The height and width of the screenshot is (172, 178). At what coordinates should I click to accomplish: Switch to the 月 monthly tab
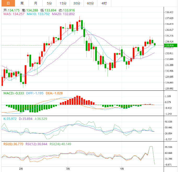tap(36, 3)
